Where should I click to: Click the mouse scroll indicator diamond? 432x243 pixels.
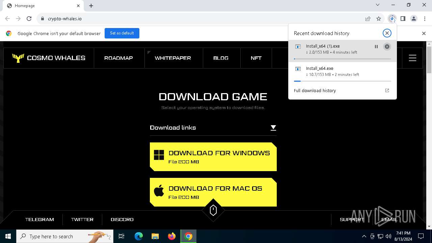tap(213, 210)
